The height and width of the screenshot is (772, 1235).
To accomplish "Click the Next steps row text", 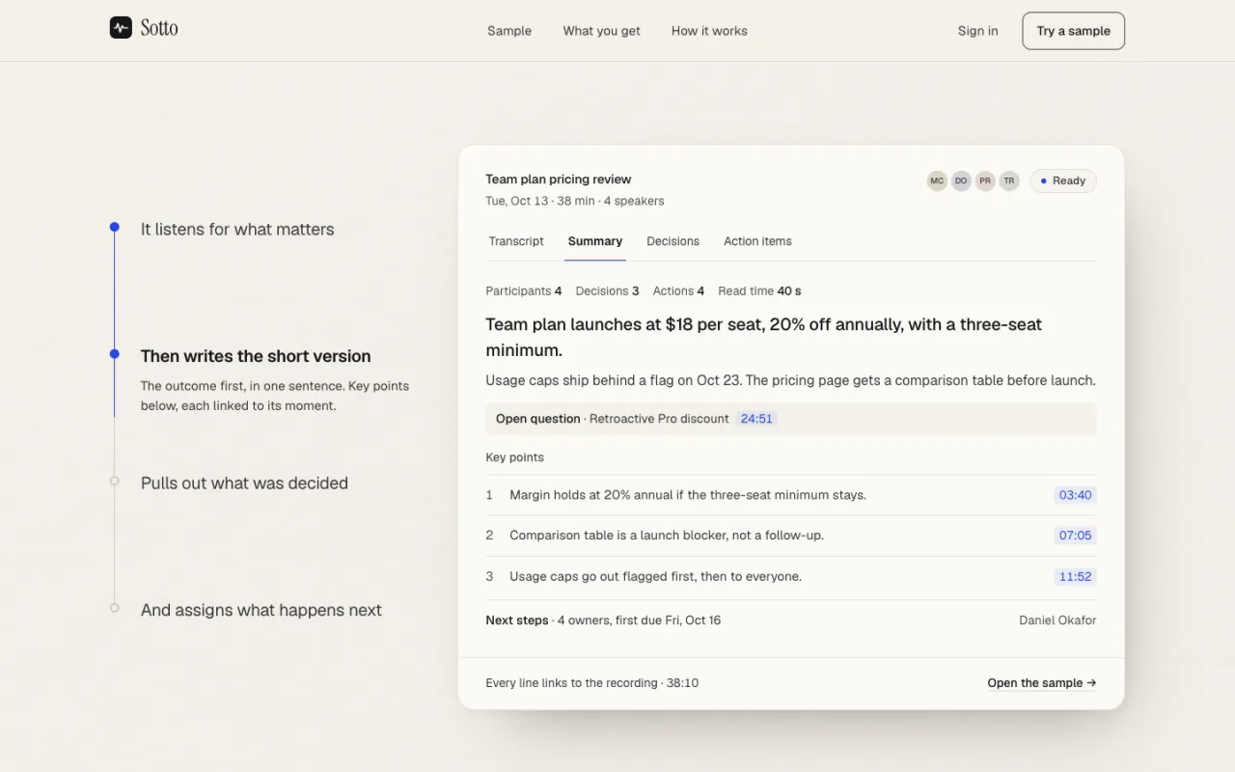I will click(x=603, y=620).
